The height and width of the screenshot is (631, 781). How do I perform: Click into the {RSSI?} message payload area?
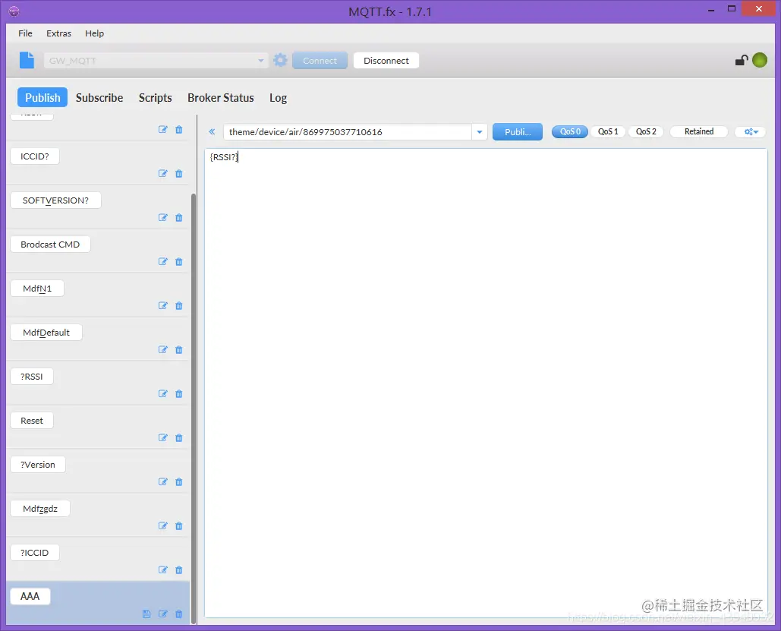[486, 383]
